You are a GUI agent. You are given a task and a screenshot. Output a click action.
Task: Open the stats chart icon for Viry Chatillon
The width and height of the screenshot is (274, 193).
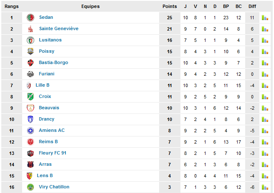point(265,187)
